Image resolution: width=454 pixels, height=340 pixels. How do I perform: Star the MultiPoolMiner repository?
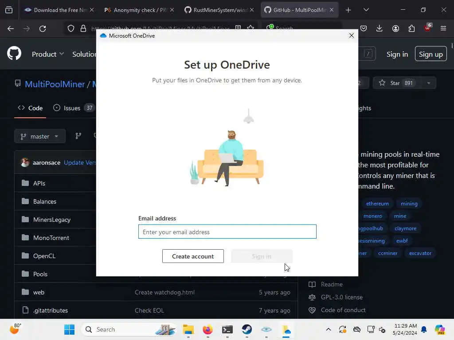click(397, 83)
